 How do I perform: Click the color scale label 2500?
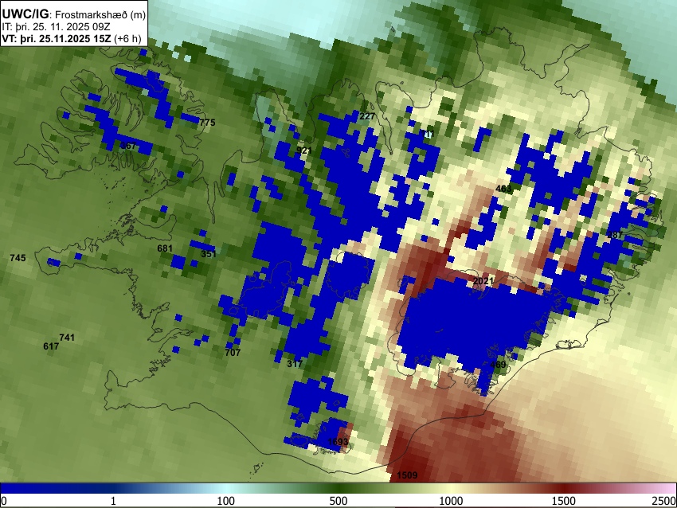(665, 501)
